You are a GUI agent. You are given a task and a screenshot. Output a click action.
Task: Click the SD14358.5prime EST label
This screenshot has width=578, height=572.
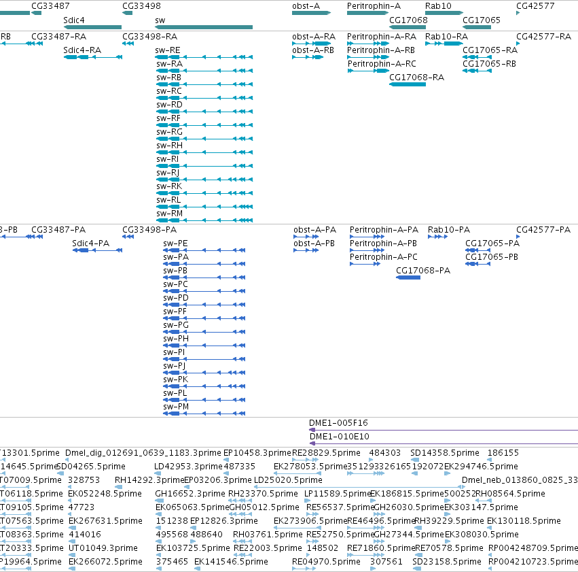pos(445,453)
